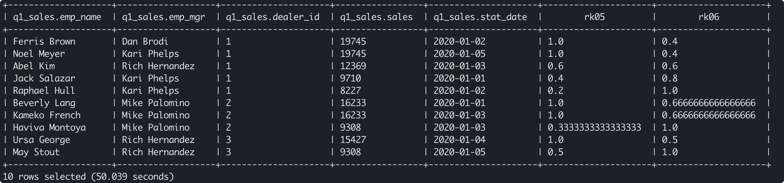Select the Raphael Hull name cell

pyautogui.click(x=44, y=91)
